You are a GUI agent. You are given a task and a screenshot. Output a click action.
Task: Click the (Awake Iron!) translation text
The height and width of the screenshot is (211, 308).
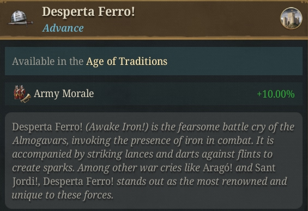pos(117,127)
